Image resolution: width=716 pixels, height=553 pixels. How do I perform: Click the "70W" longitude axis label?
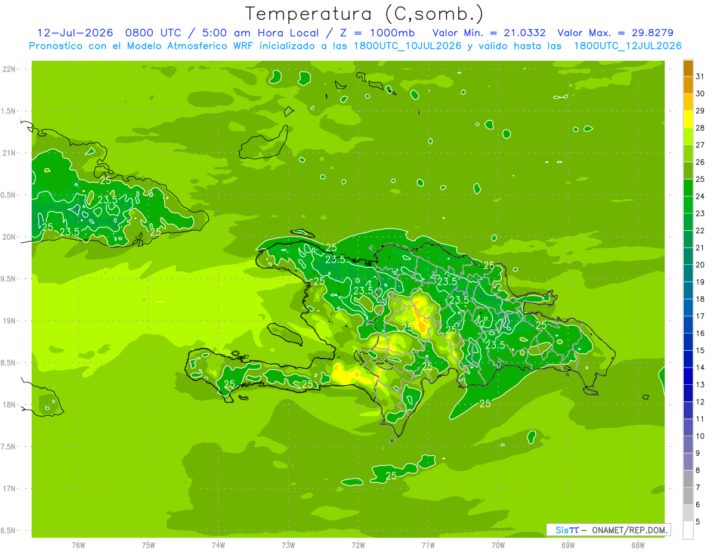498,545
